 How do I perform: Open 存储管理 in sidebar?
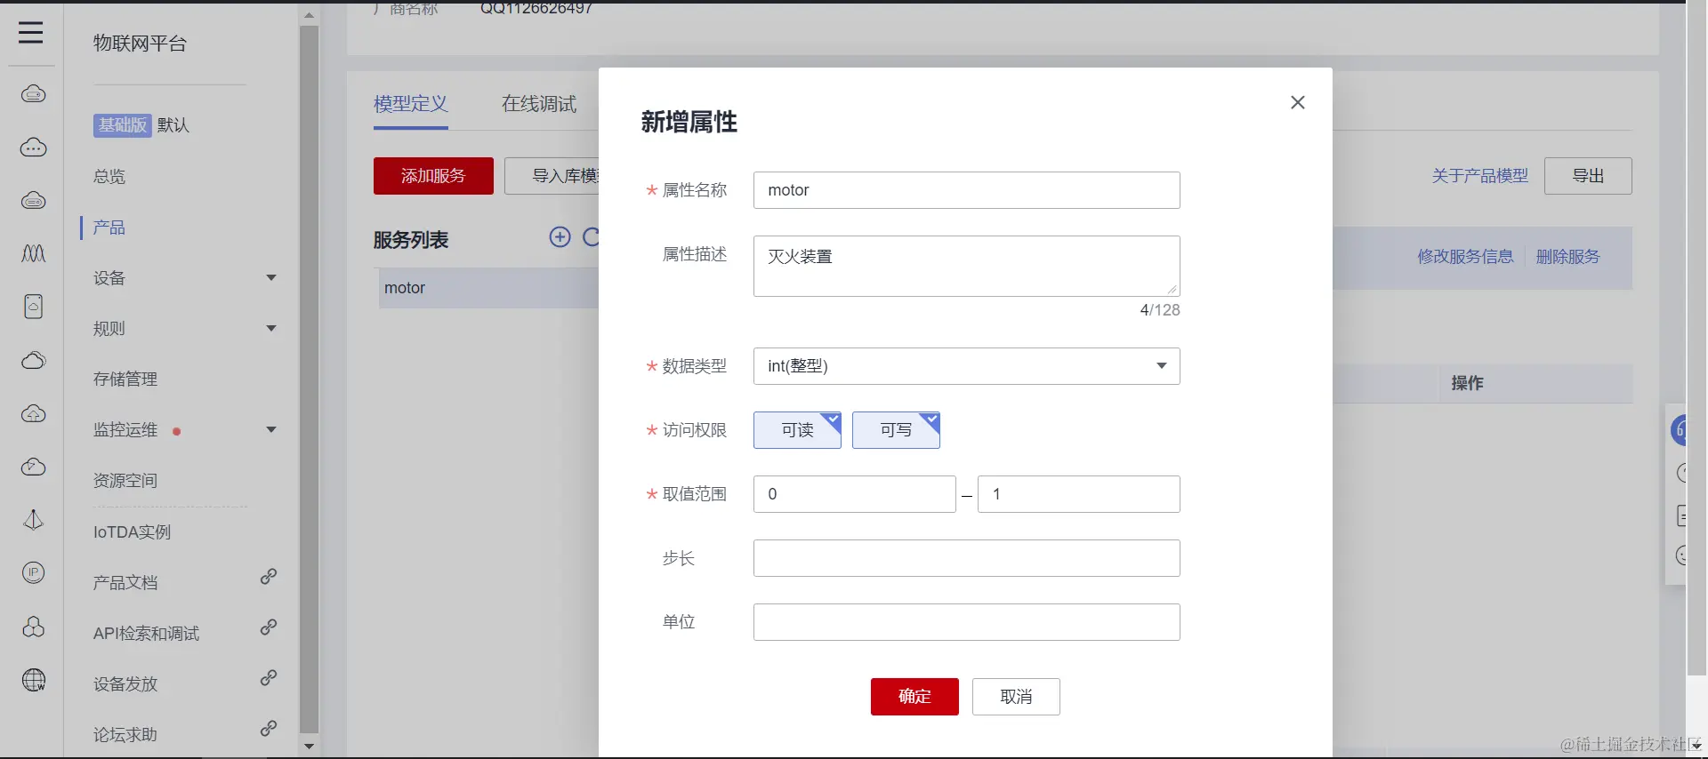(125, 379)
